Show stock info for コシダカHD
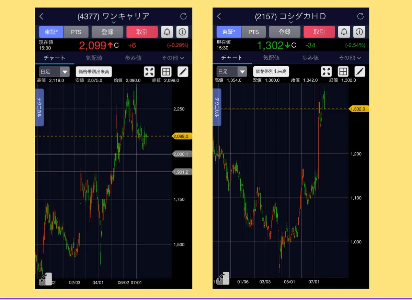The width and height of the screenshot is (412, 300). [x=359, y=32]
